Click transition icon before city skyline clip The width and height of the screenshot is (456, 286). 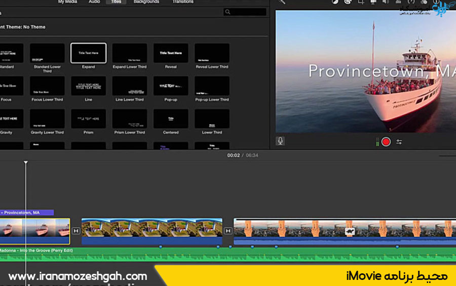pos(228,231)
